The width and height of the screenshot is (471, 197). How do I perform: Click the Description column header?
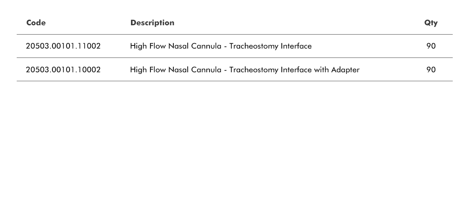tap(152, 23)
